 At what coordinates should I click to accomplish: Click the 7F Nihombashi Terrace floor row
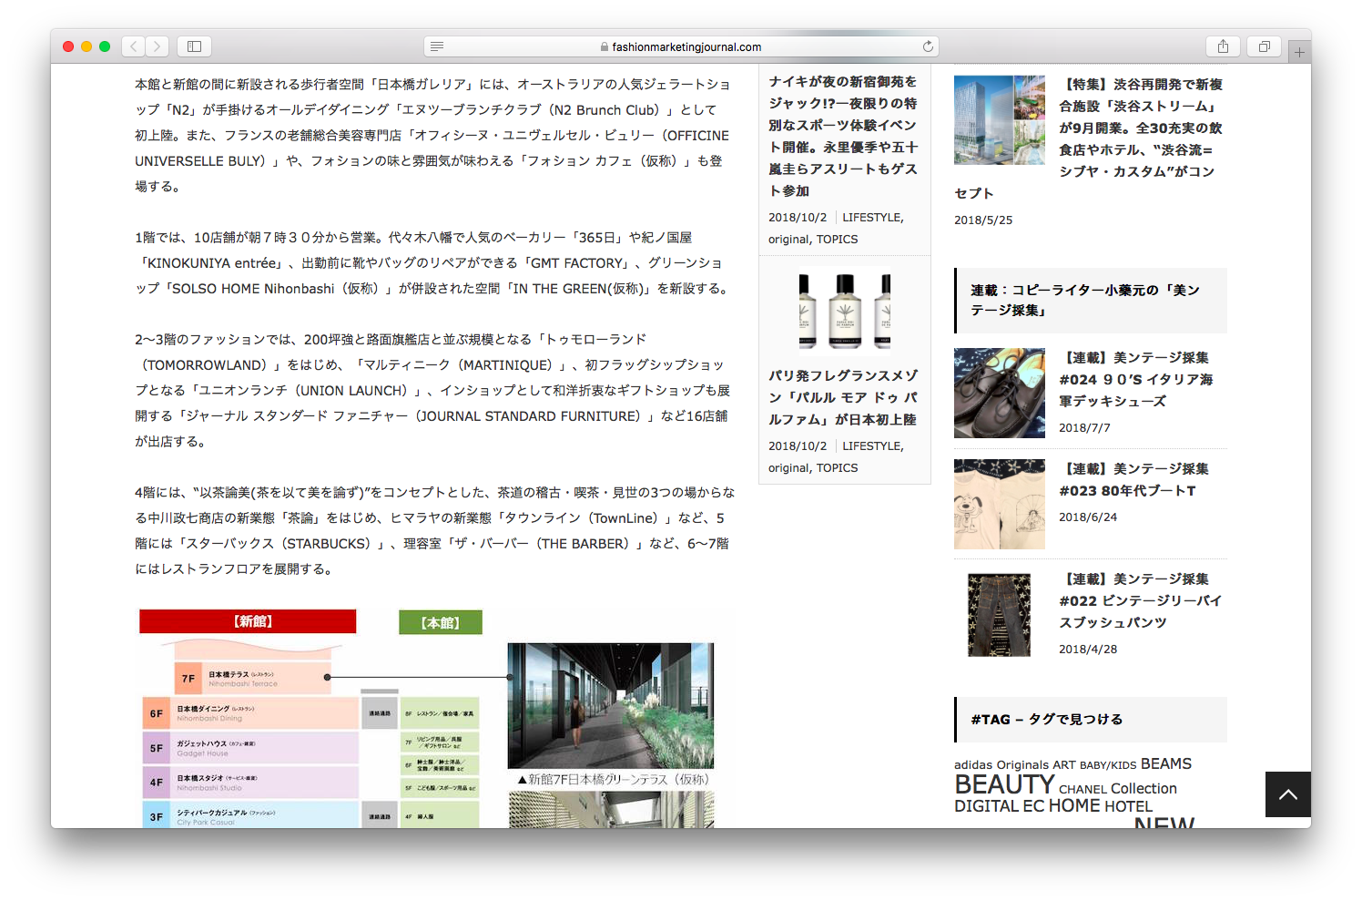pyautogui.click(x=253, y=678)
